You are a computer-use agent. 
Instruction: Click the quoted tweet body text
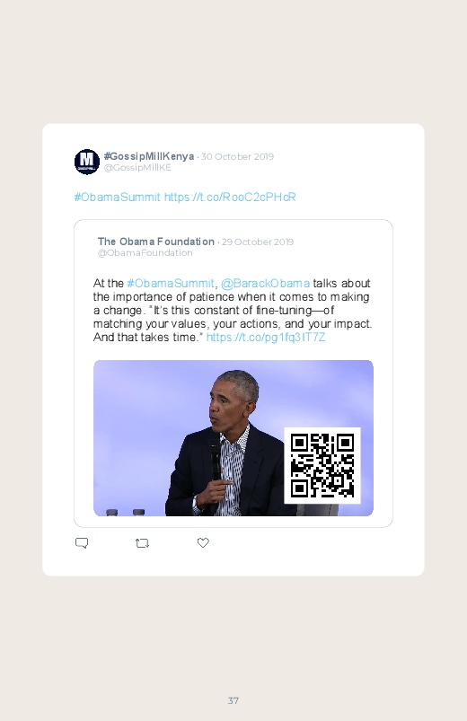point(233,311)
